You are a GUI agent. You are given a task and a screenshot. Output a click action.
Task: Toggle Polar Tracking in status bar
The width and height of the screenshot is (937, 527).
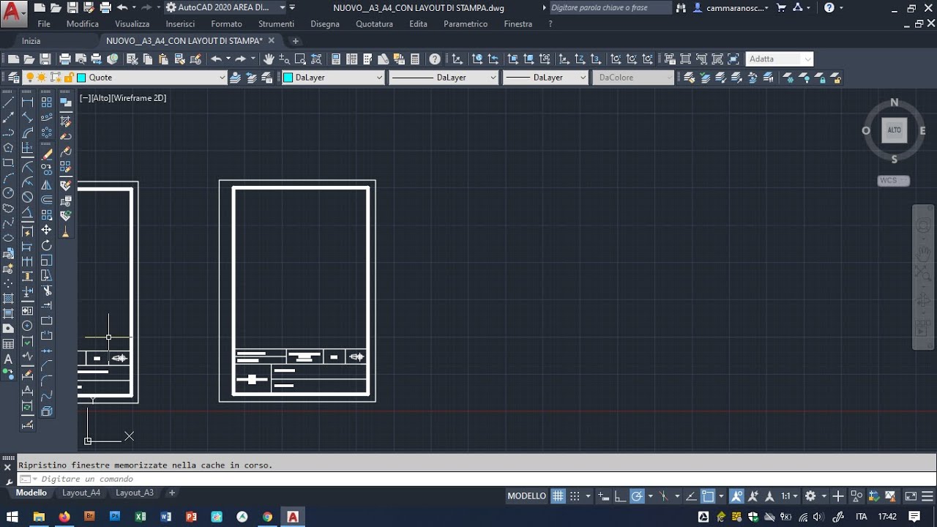637,496
